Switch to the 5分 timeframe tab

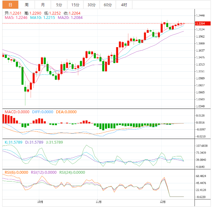tap(59, 5)
